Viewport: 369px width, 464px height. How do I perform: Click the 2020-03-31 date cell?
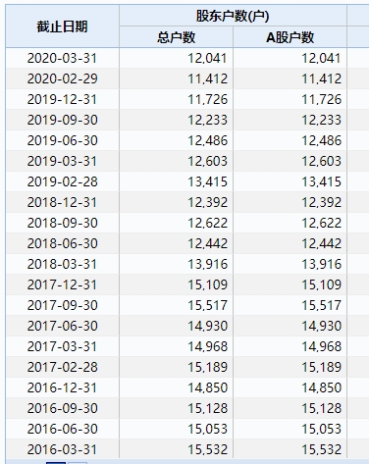click(62, 58)
